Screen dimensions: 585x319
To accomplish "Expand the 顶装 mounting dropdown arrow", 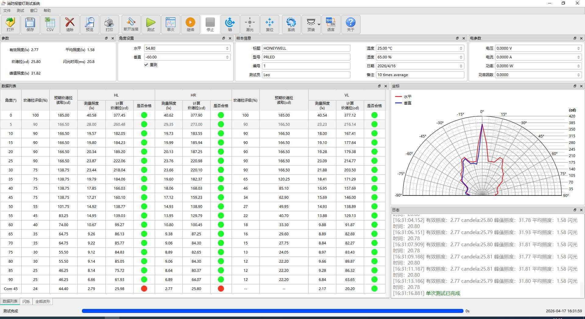I will point(319,24).
